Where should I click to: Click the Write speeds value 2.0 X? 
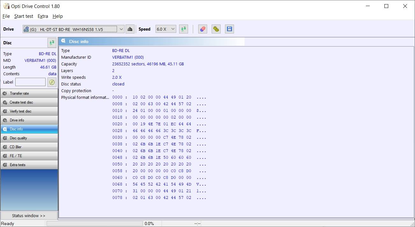[x=117, y=77]
